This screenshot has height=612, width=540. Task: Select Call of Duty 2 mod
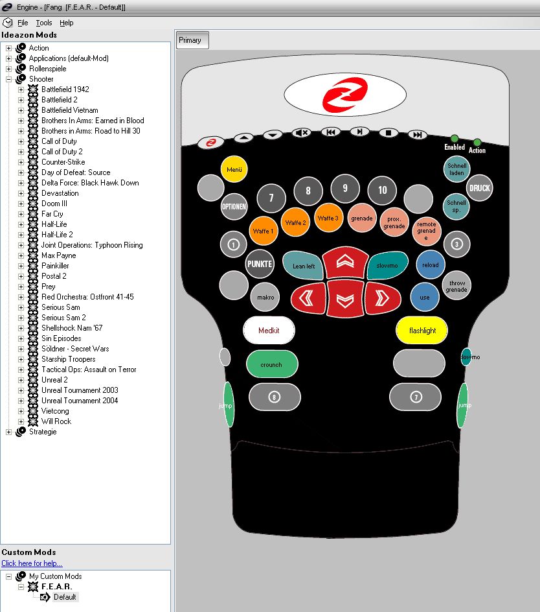[x=62, y=152]
